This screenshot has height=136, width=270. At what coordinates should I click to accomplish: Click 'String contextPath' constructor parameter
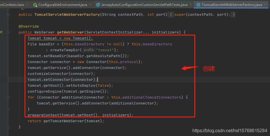(122, 15)
